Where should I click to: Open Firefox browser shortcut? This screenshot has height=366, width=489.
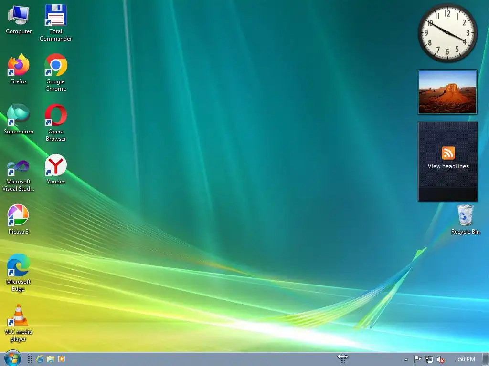pos(19,69)
